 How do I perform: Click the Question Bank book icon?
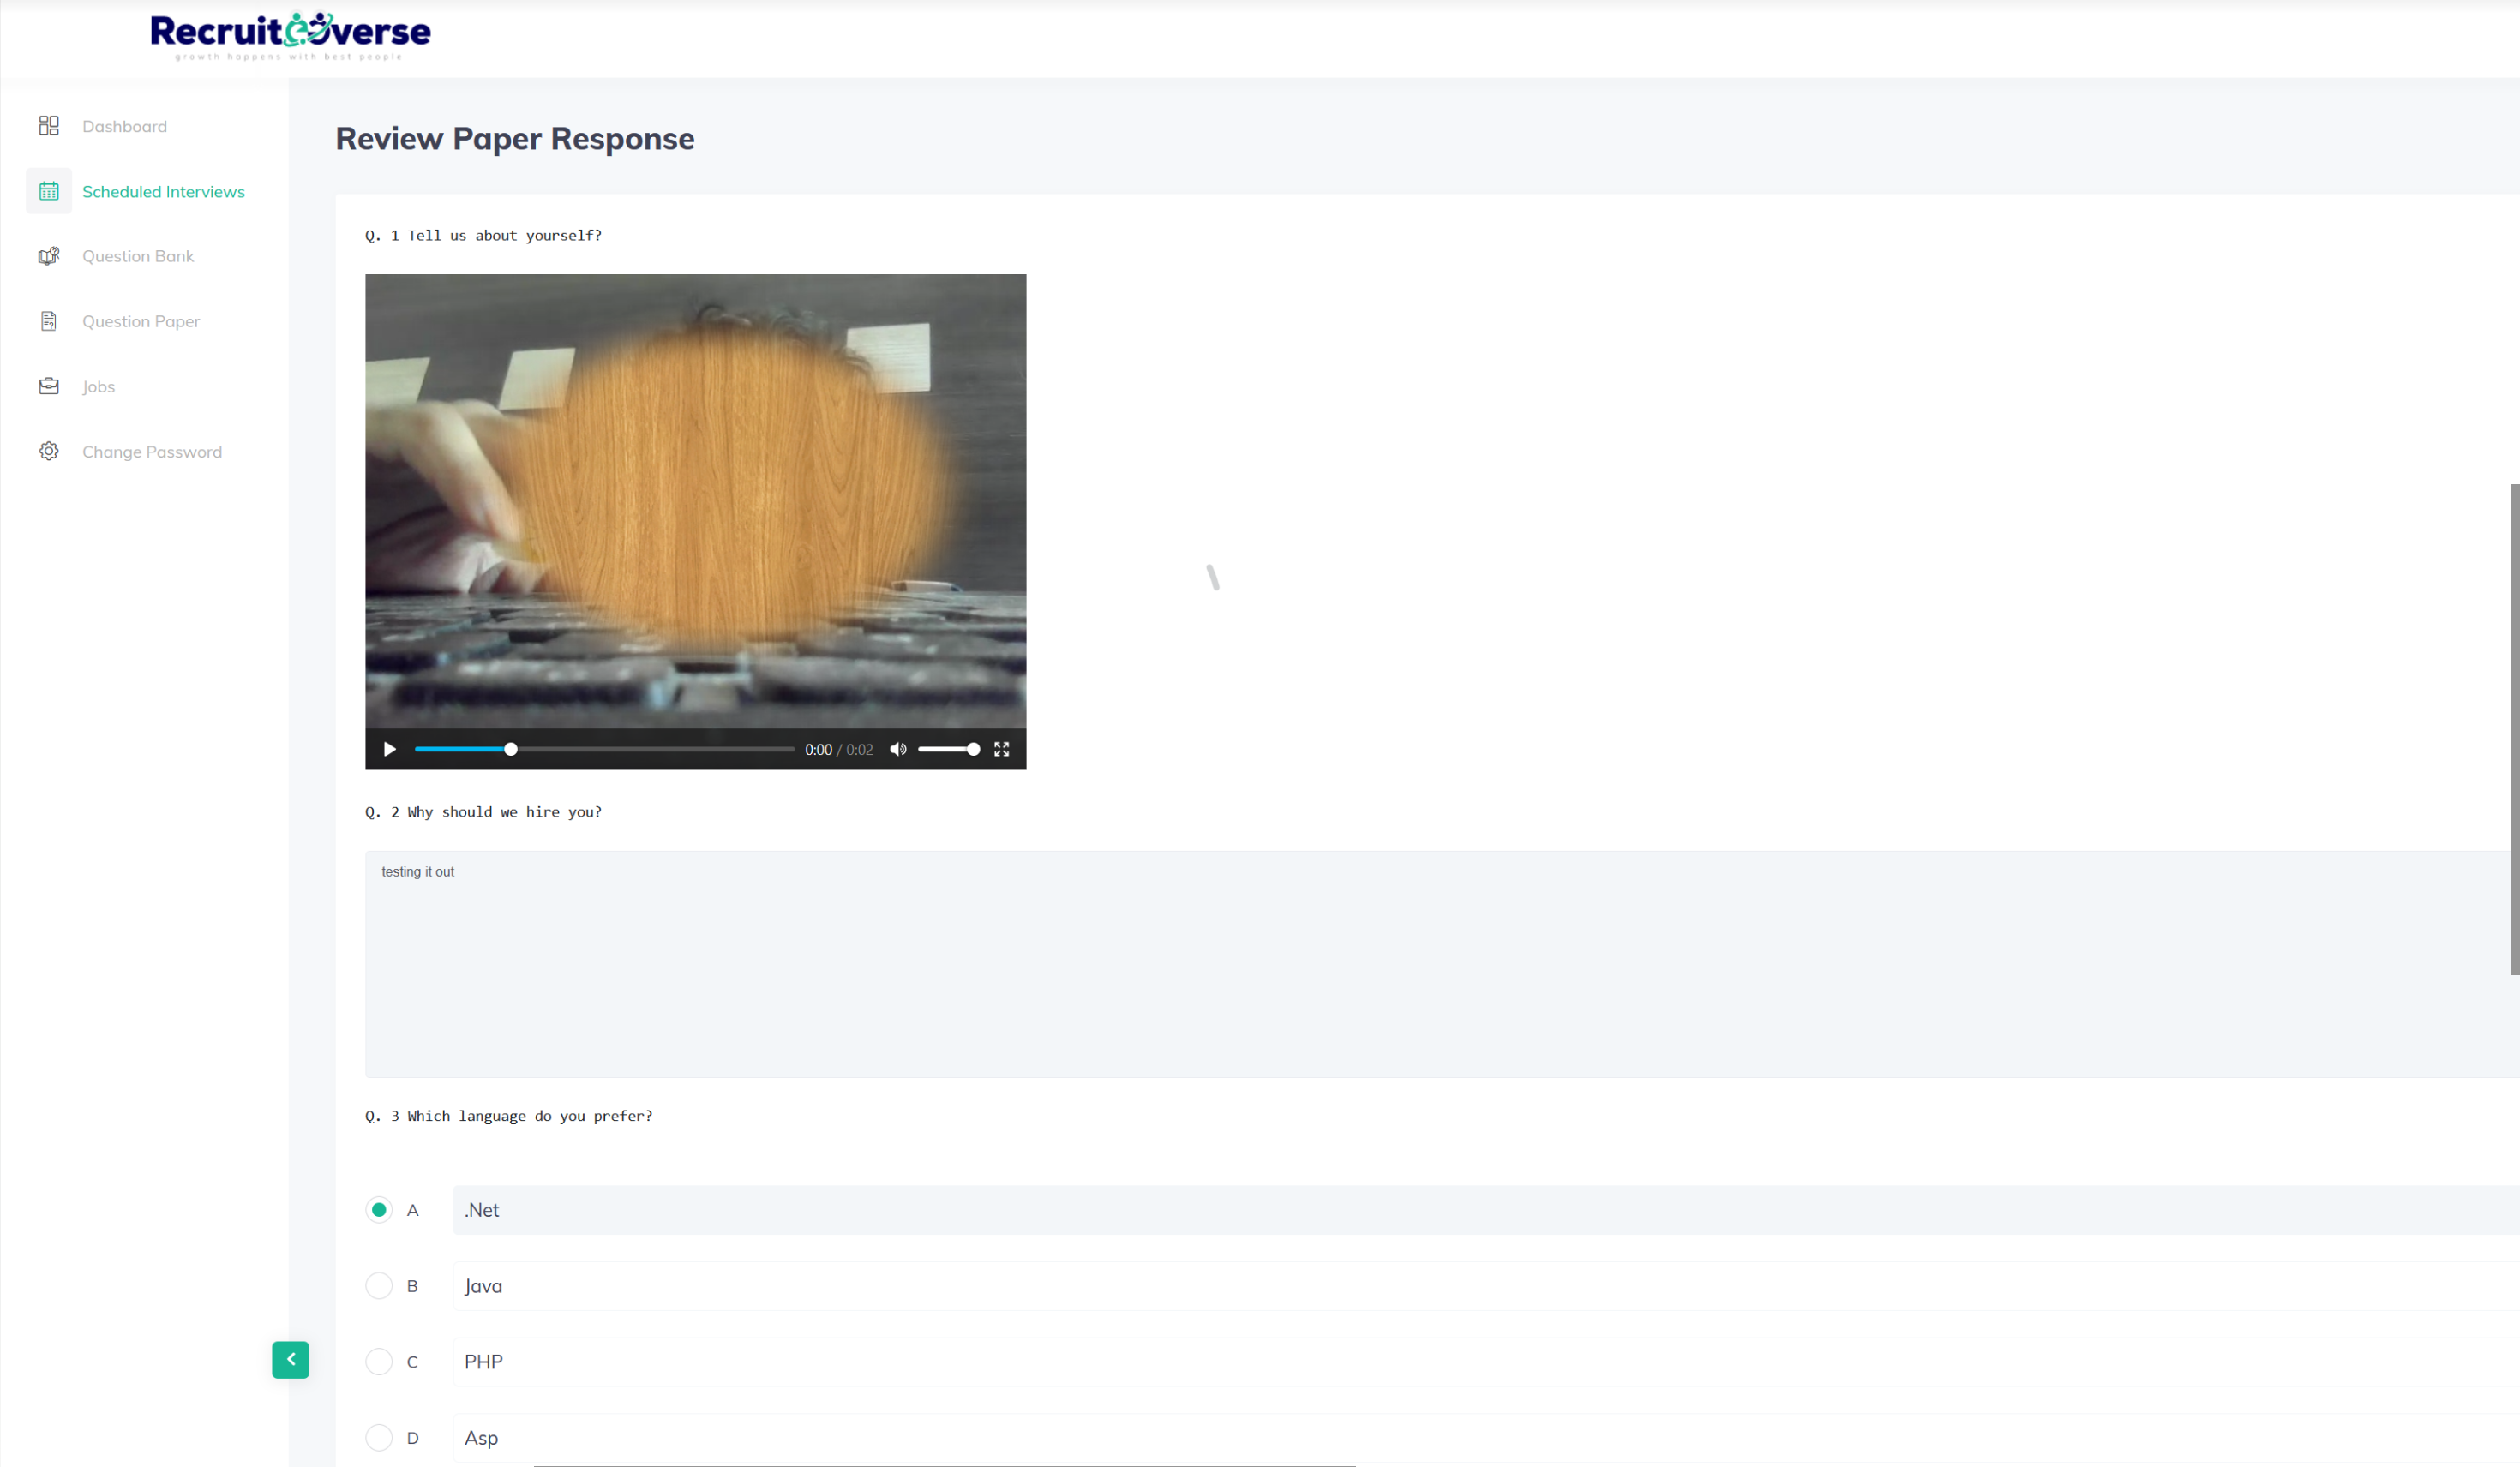point(48,256)
